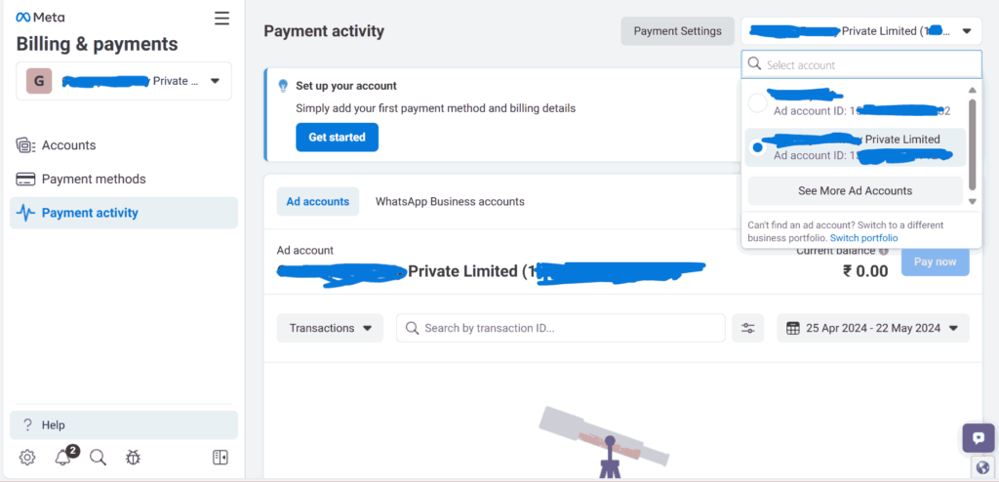Click the bug report icon
Screen dimensions: 999x482
click(134, 457)
